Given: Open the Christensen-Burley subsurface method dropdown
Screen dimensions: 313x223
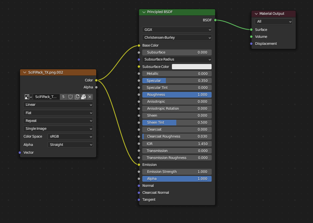Looking at the screenshot, I should (x=177, y=37).
